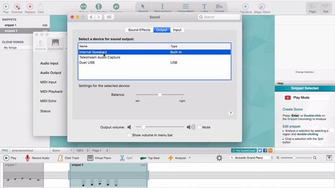This screenshot has height=188, width=335.
Task: Select Duet USB output device
Action: tap(154, 63)
